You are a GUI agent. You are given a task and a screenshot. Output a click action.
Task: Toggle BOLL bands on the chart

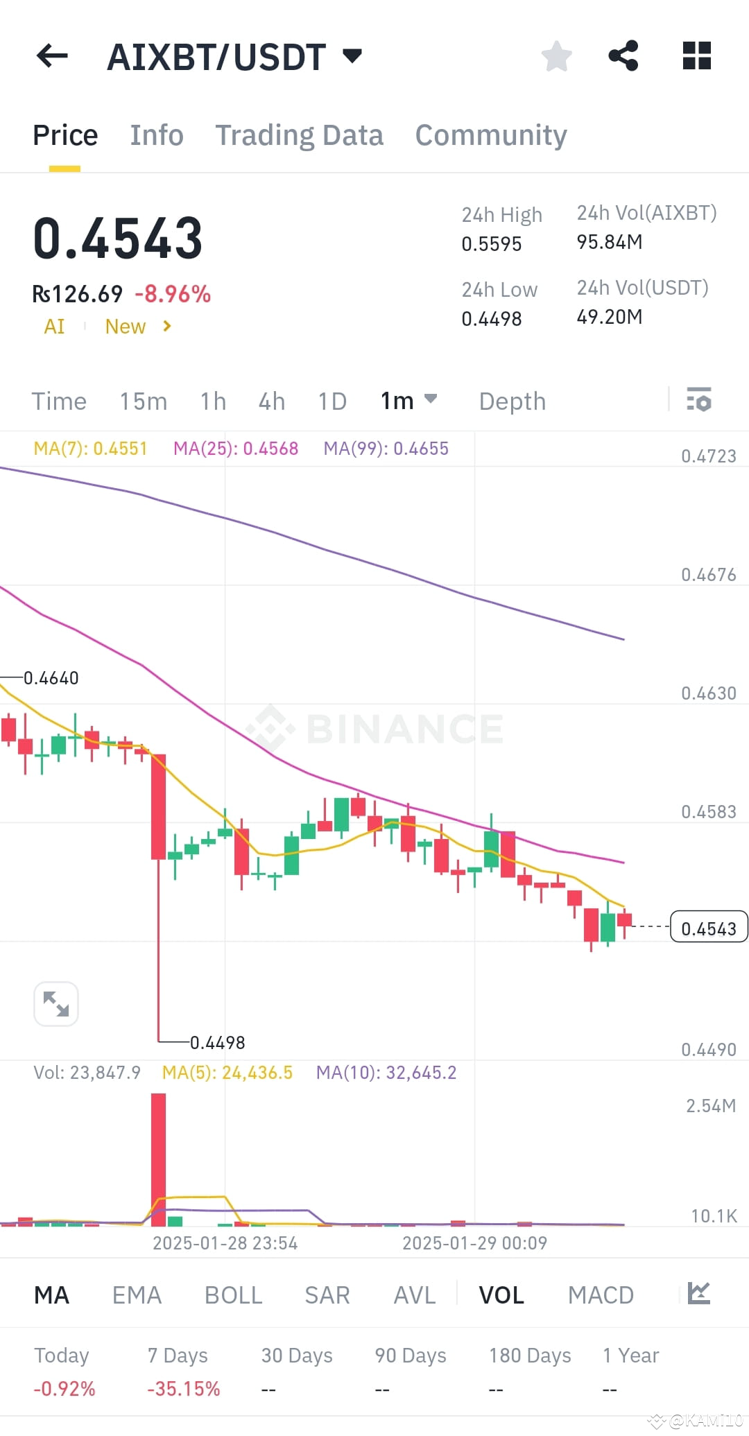point(232,1294)
